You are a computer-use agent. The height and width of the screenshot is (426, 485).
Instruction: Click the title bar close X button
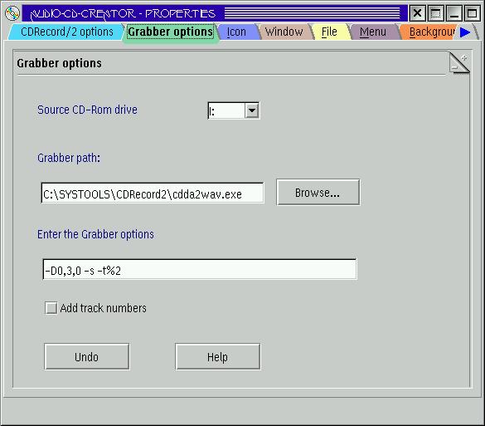pos(417,13)
